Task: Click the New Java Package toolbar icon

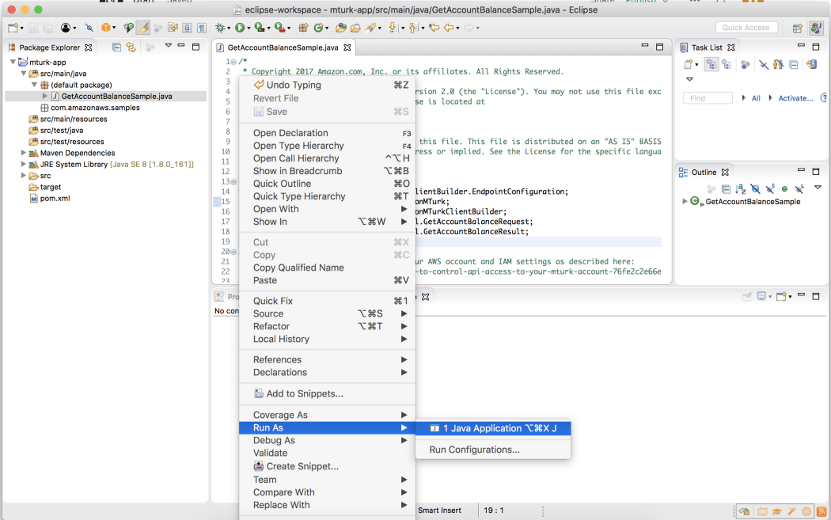Action: point(303,28)
